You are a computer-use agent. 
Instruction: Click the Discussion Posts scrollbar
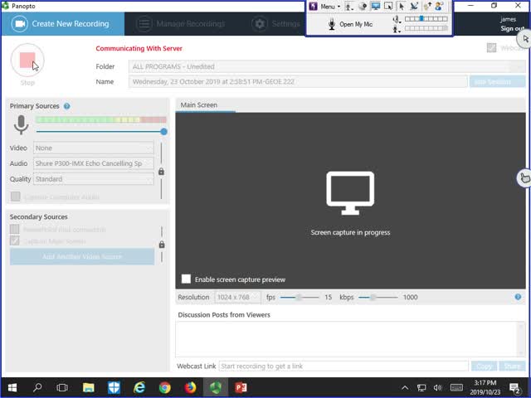coord(521,339)
